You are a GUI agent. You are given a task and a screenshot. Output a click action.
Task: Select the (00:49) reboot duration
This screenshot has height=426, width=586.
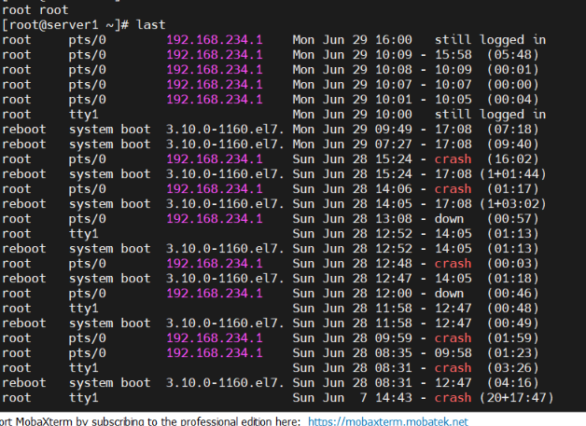(513, 323)
